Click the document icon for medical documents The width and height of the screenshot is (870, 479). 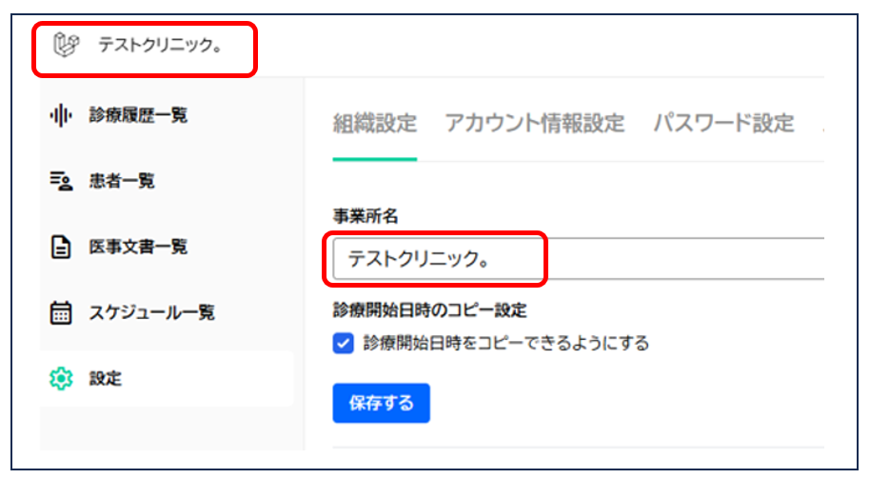(60, 248)
